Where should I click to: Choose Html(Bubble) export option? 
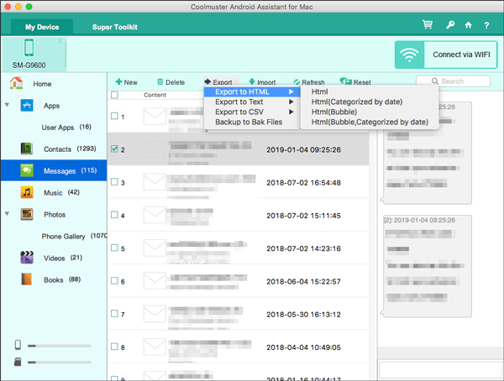(370, 112)
